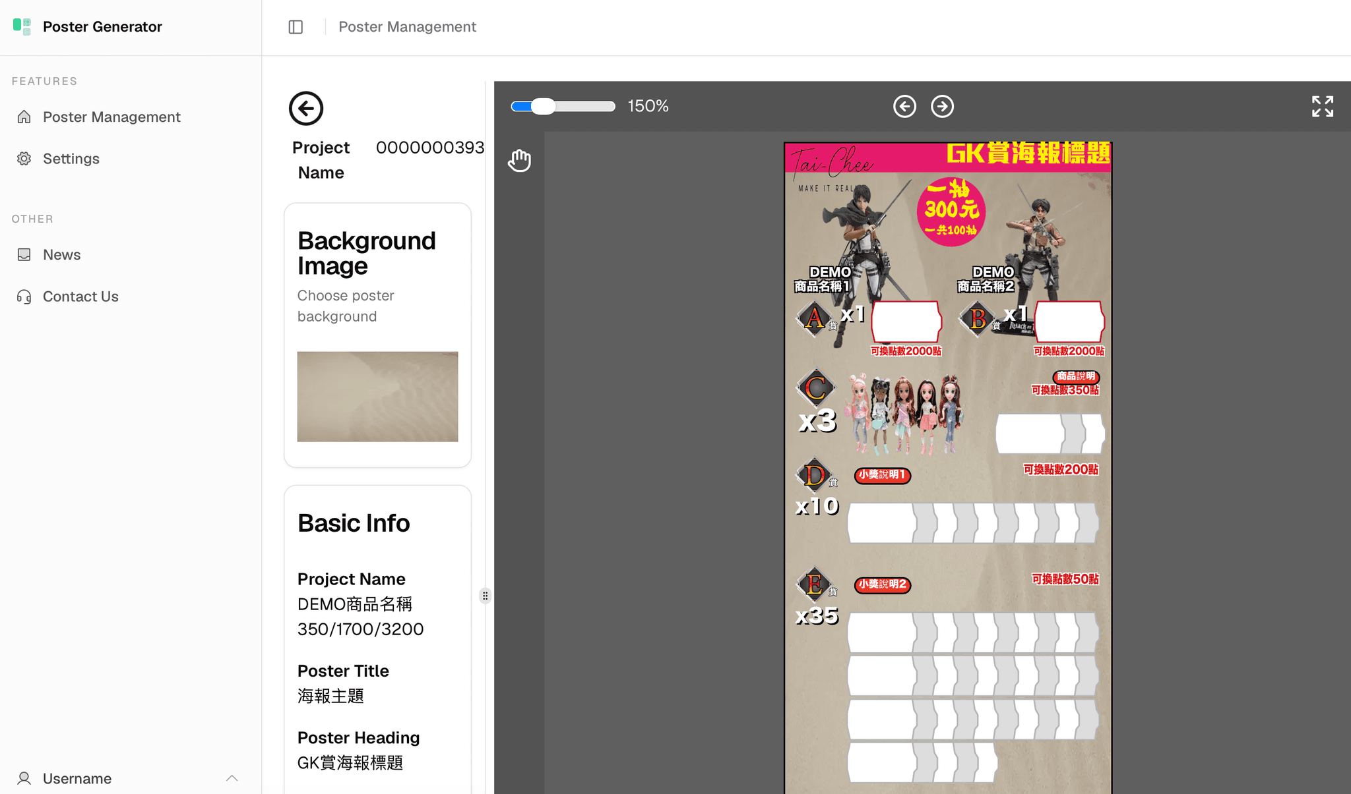The height and width of the screenshot is (794, 1351).
Task: Click the DEMO 商品名稱1 label
Action: click(x=822, y=279)
